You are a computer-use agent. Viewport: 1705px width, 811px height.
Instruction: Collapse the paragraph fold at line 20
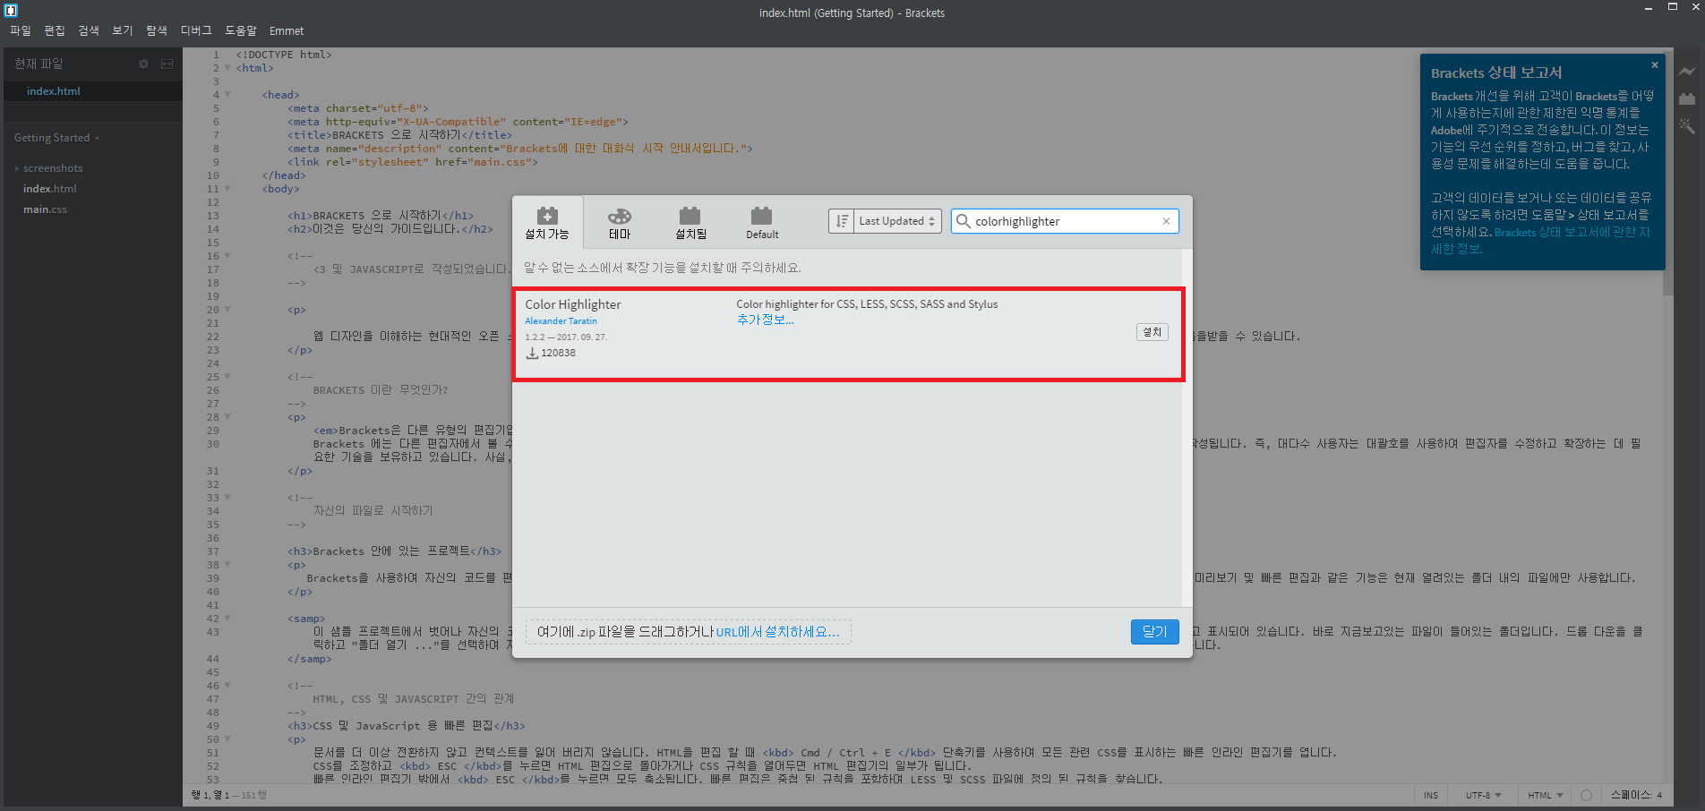[227, 310]
